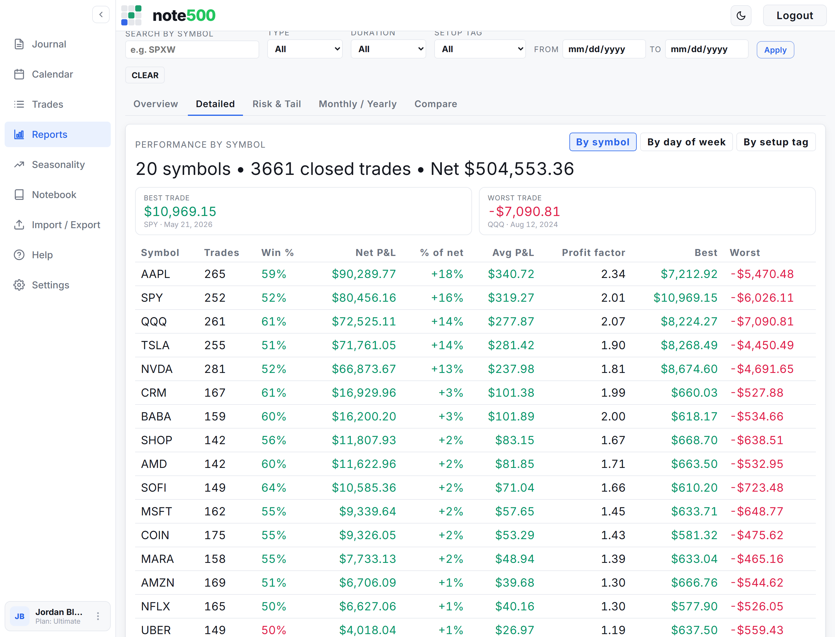Go to Calendar in the sidebar
Viewport: 835px width, 637px height.
58,74
